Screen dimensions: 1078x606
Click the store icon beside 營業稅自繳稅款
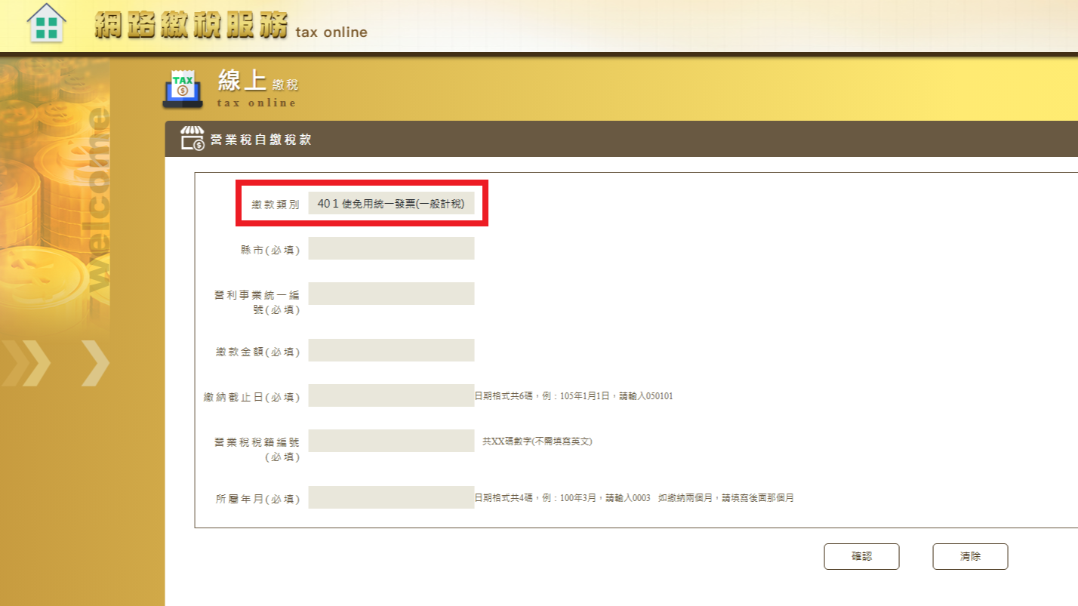pos(192,139)
